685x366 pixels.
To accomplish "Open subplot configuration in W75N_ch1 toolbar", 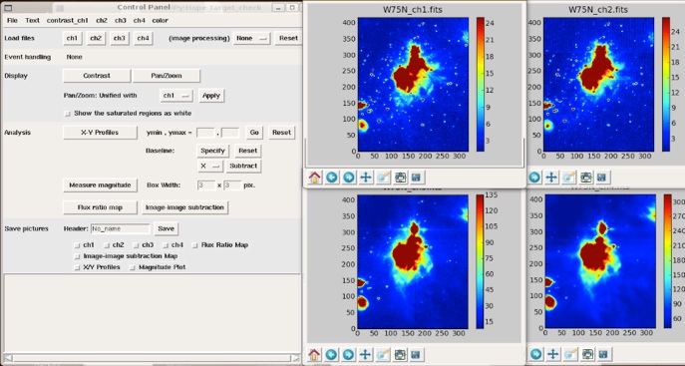I will pos(400,178).
